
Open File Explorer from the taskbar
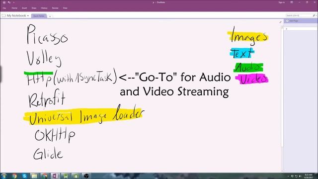pos(34,176)
